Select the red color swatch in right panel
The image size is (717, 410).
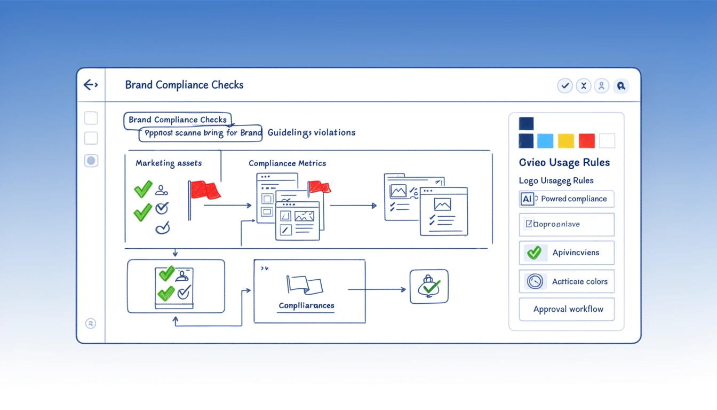[586, 140]
